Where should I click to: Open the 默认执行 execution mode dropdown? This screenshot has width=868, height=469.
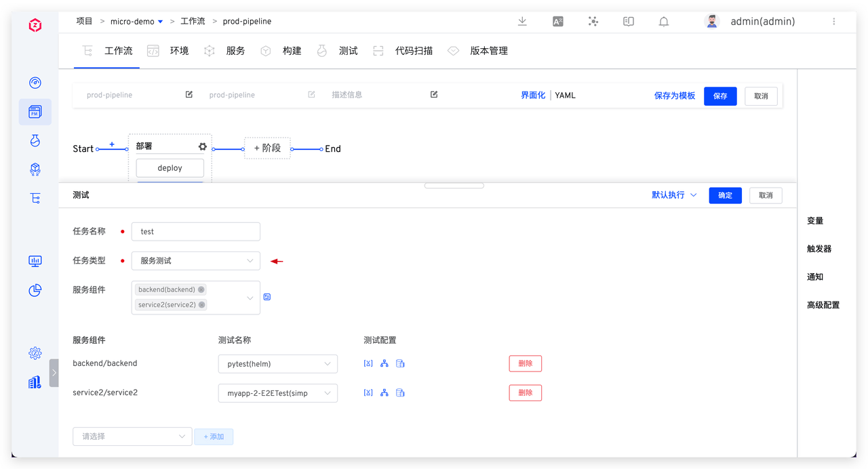tap(674, 195)
